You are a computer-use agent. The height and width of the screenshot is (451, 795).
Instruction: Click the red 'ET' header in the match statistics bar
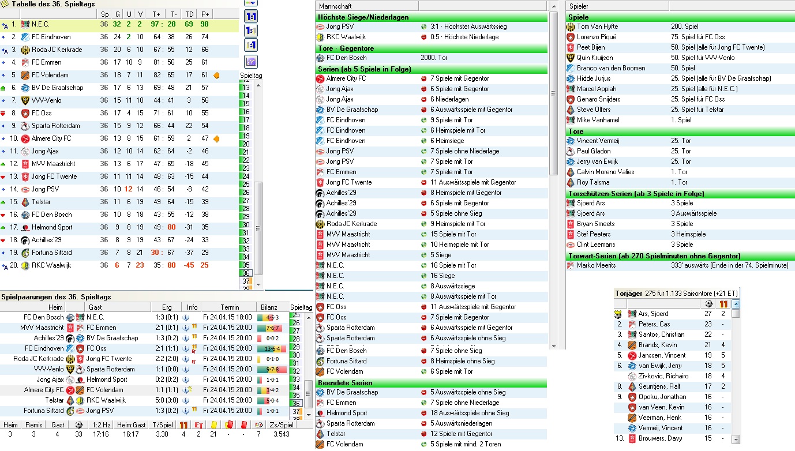(199, 425)
